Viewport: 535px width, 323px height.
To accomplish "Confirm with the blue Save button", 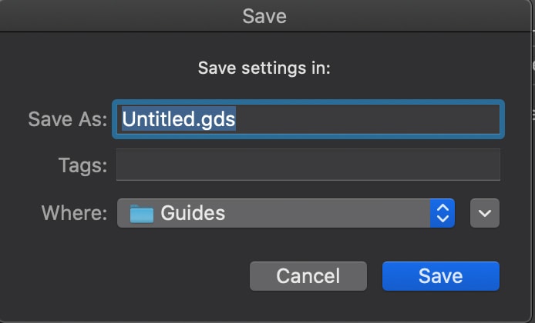I will point(440,275).
